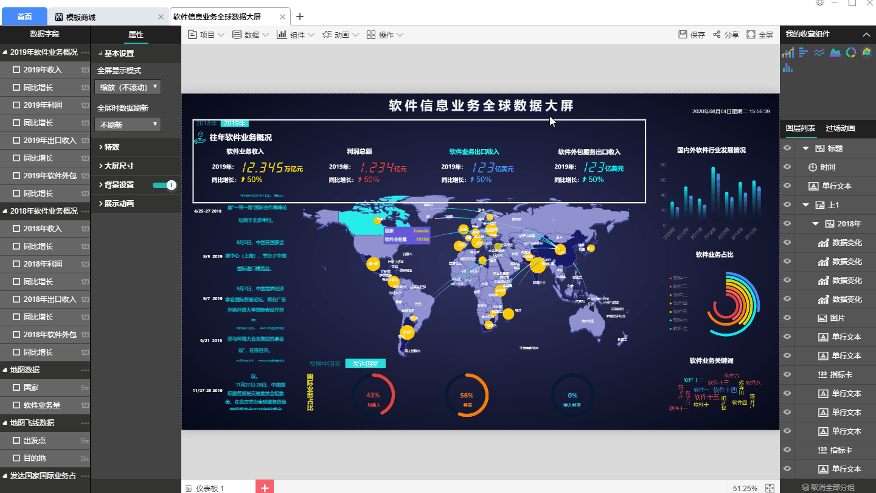Image resolution: width=876 pixels, height=493 pixels.
Task: Close the 软件信息业务全球数据大屏 tab
Action: pos(283,17)
